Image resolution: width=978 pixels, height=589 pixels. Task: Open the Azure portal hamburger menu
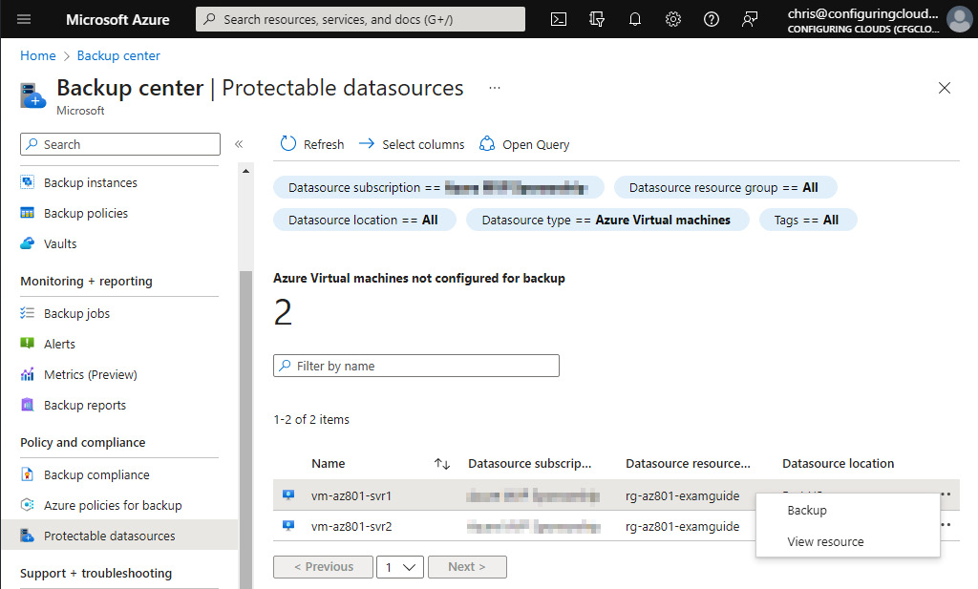(x=24, y=19)
